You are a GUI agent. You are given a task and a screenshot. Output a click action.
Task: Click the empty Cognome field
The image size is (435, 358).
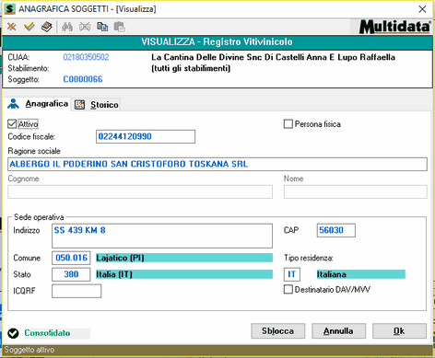pos(140,191)
